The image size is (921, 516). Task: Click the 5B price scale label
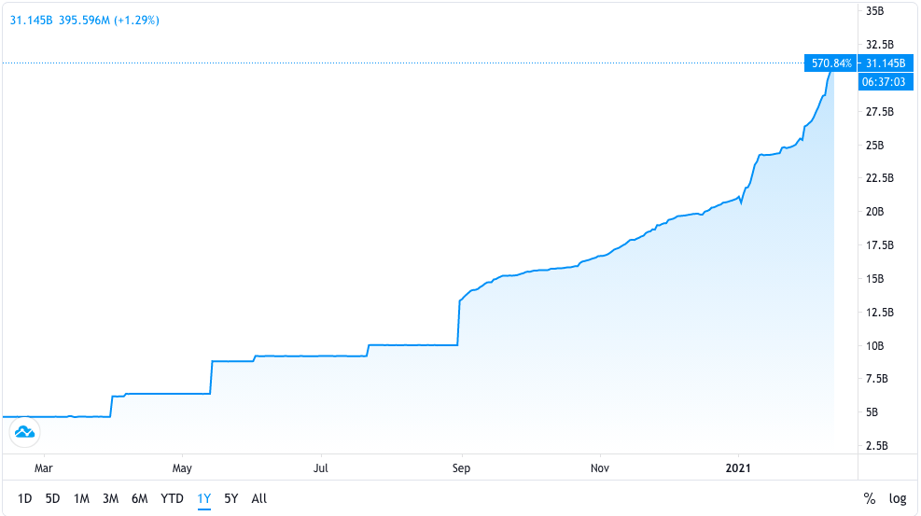point(872,412)
